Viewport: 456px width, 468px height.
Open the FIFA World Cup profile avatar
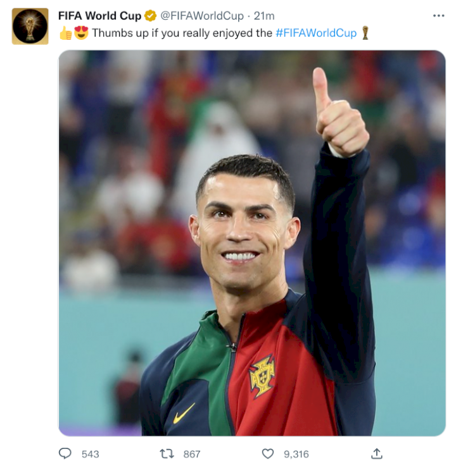coord(30,27)
